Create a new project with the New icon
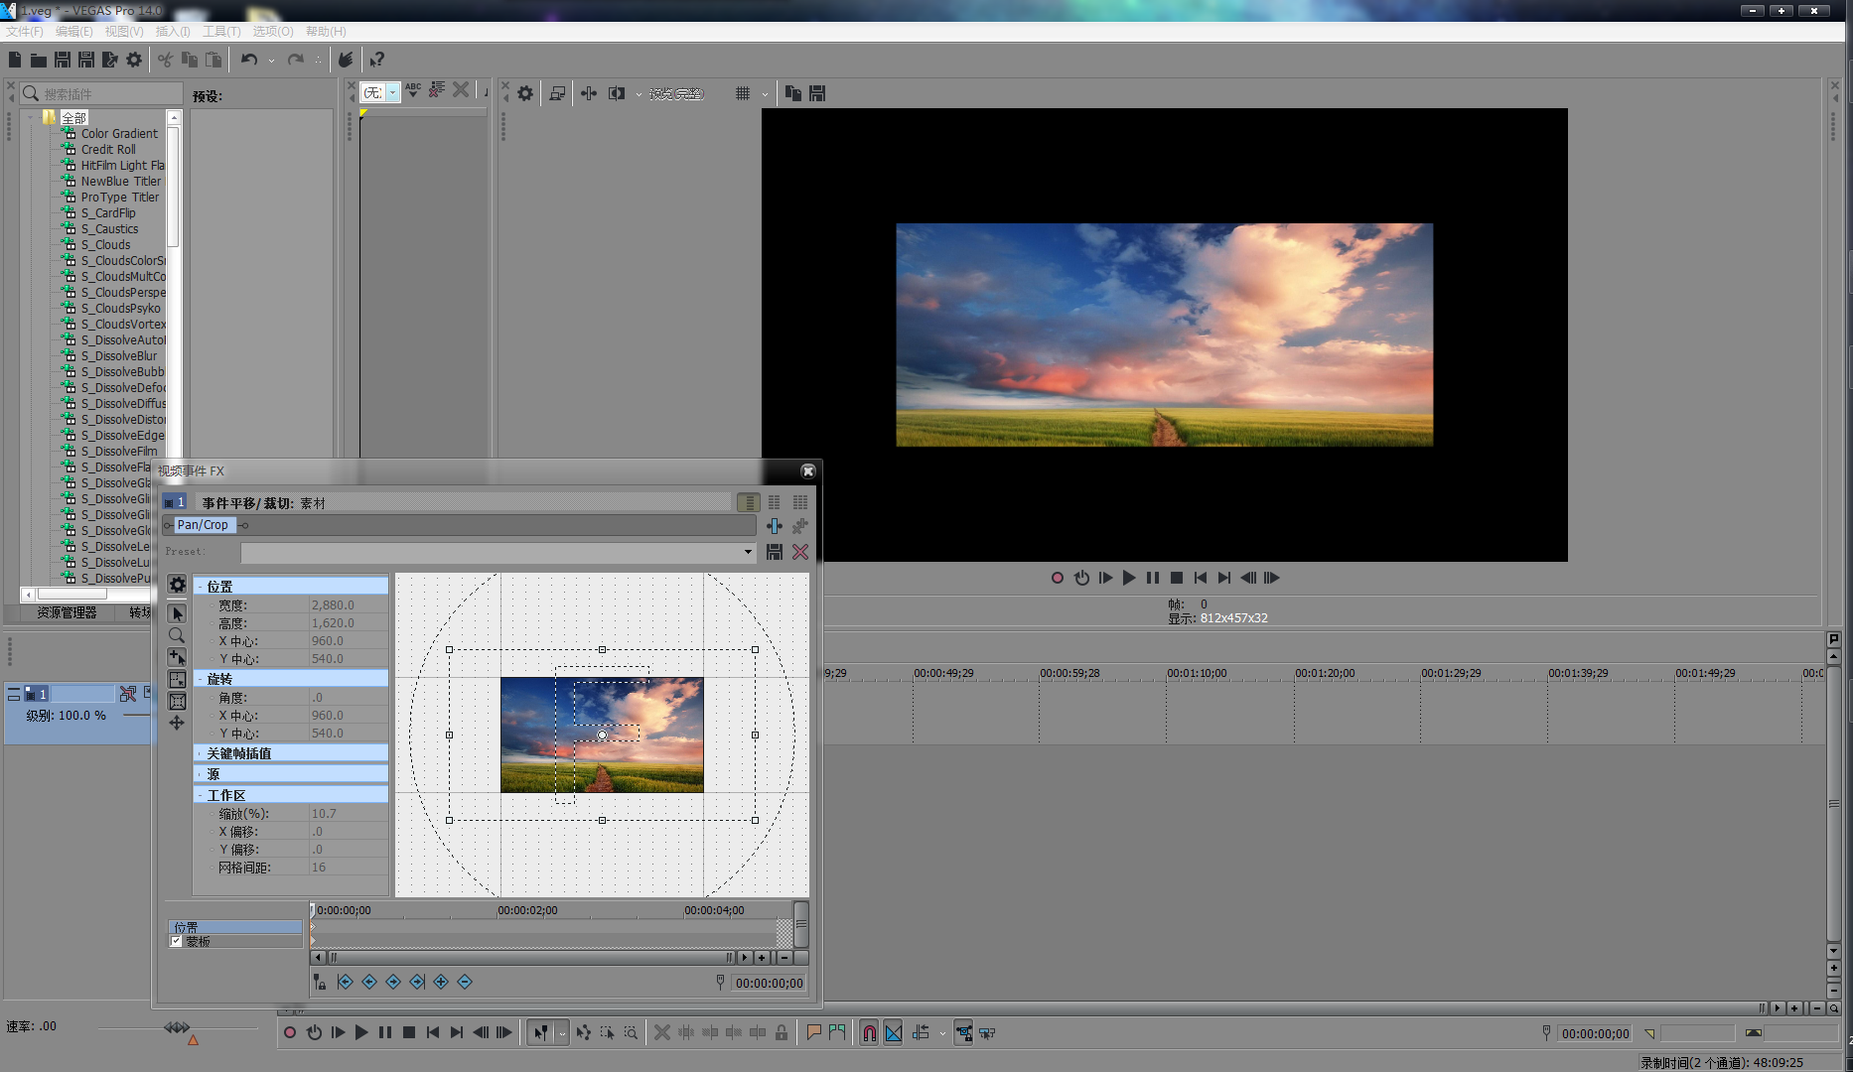 (x=14, y=60)
